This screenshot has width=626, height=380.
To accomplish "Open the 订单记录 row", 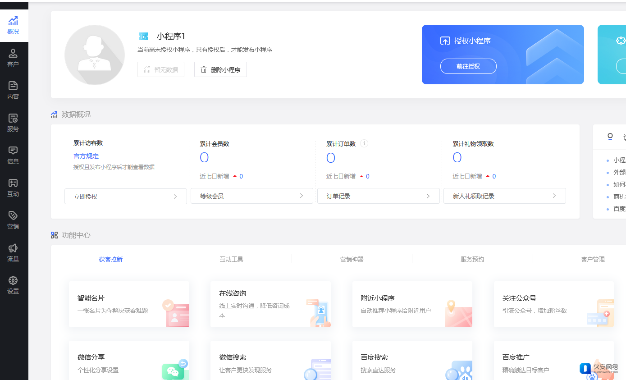I will coord(379,196).
